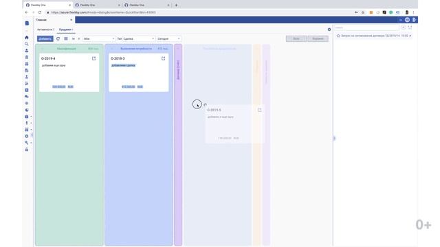Star the Запрос на согласование договора notification

tap(338, 36)
